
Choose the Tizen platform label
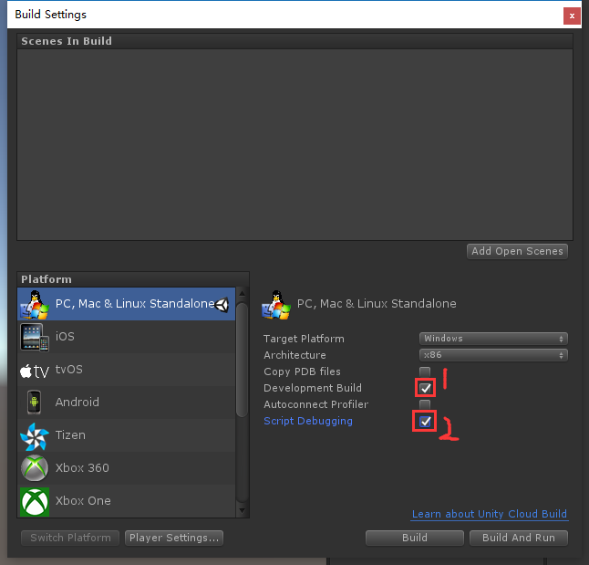coord(70,435)
